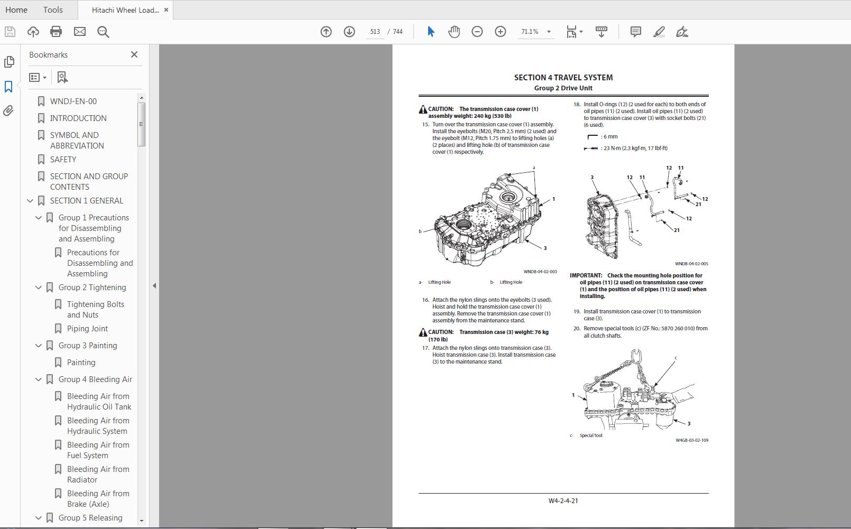The image size is (851, 529).
Task: Click the page number input field
Action: click(x=375, y=32)
